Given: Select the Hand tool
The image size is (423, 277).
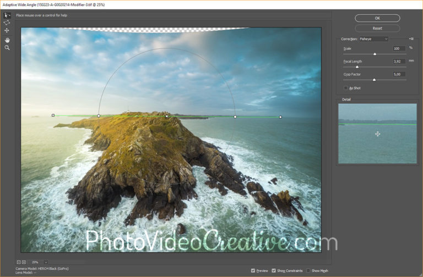Looking at the screenshot, I should coord(7,40).
